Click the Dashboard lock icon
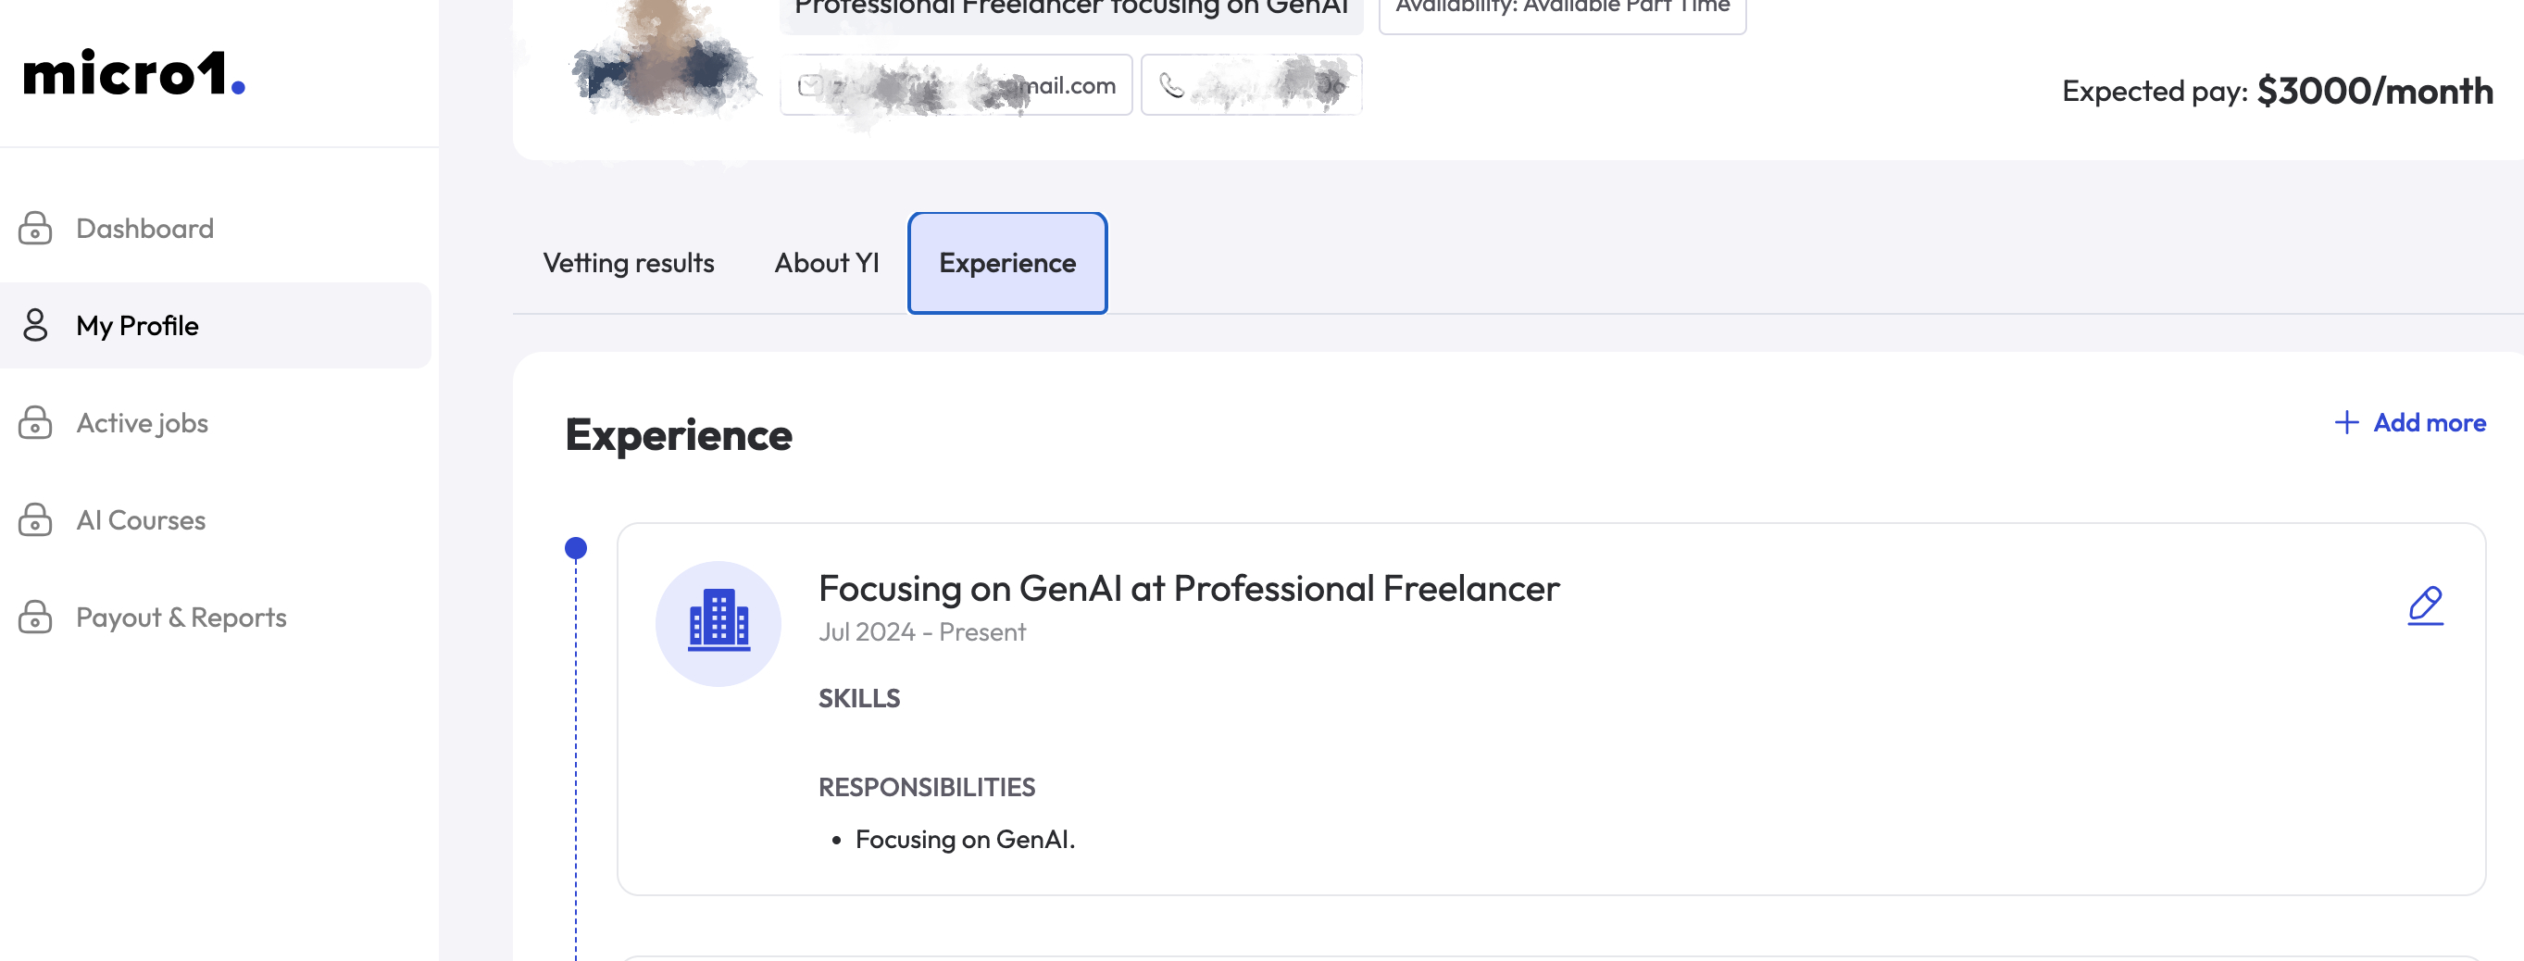 click(x=35, y=229)
